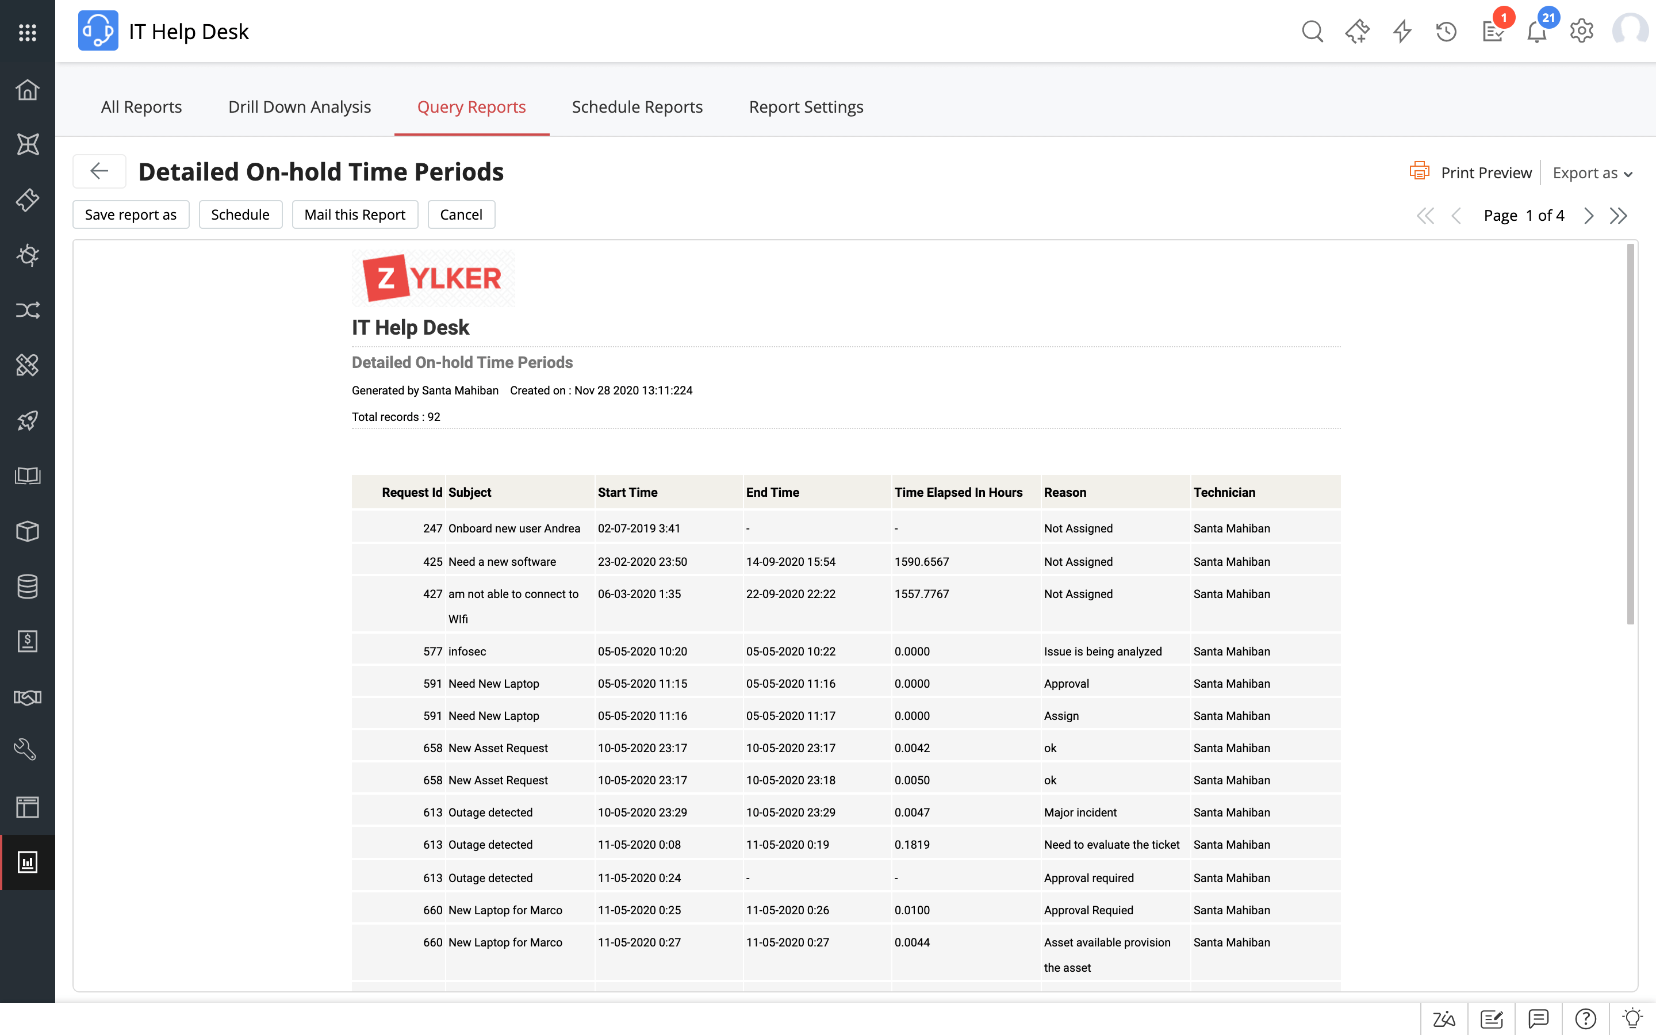
Task: Click the back arrow beside report title
Action: (99, 171)
